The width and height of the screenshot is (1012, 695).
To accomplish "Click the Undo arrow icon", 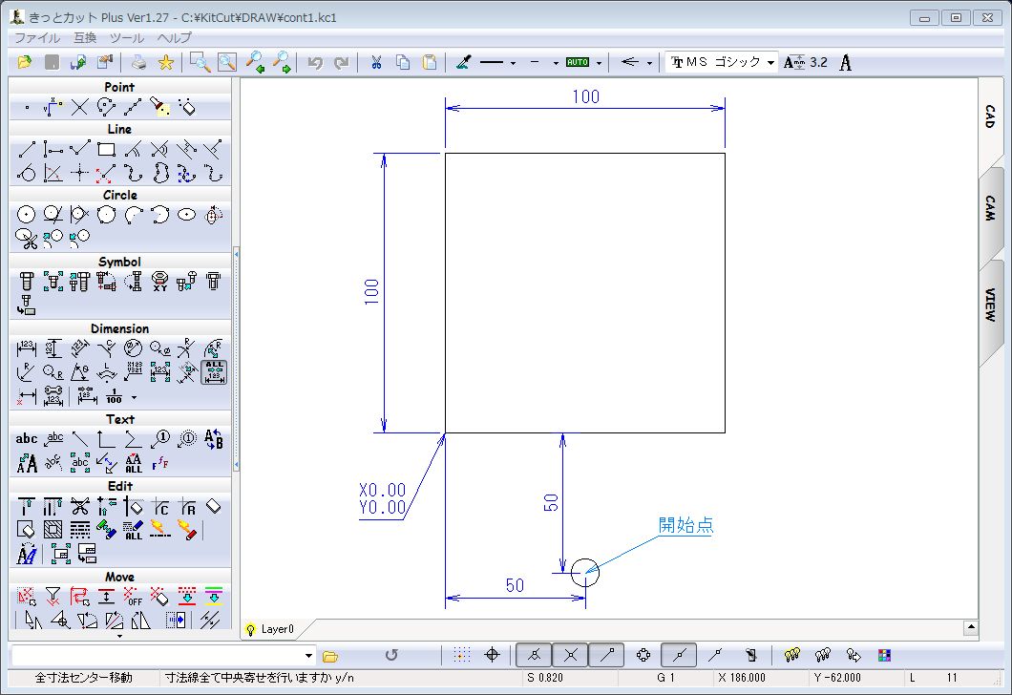I will pyautogui.click(x=315, y=63).
